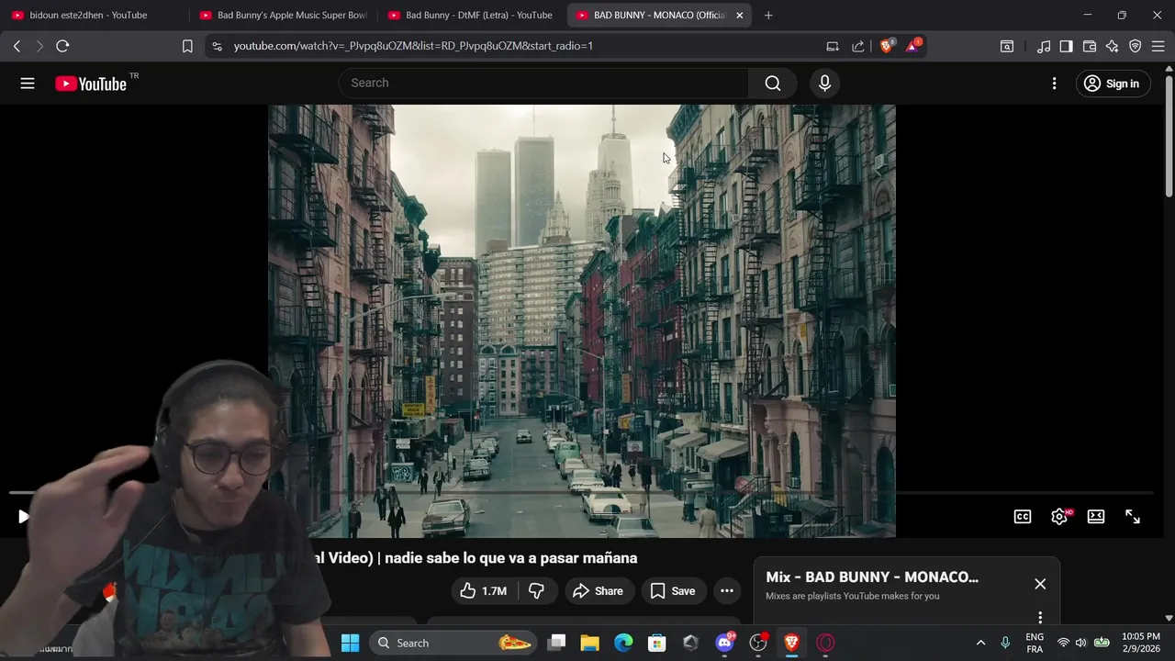Open Discord from the taskbar
Viewport: 1175px width, 661px height.
pyautogui.click(x=724, y=643)
